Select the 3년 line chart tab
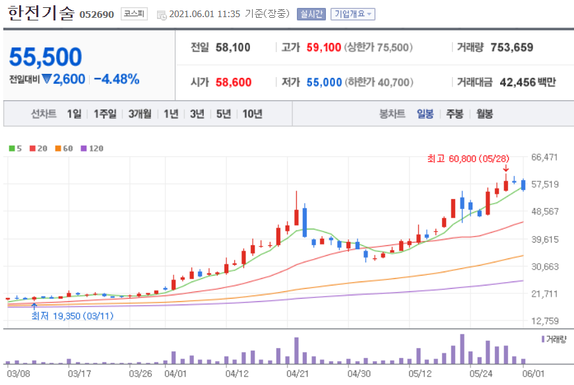The height and width of the screenshot is (385, 574). pyautogui.click(x=197, y=113)
